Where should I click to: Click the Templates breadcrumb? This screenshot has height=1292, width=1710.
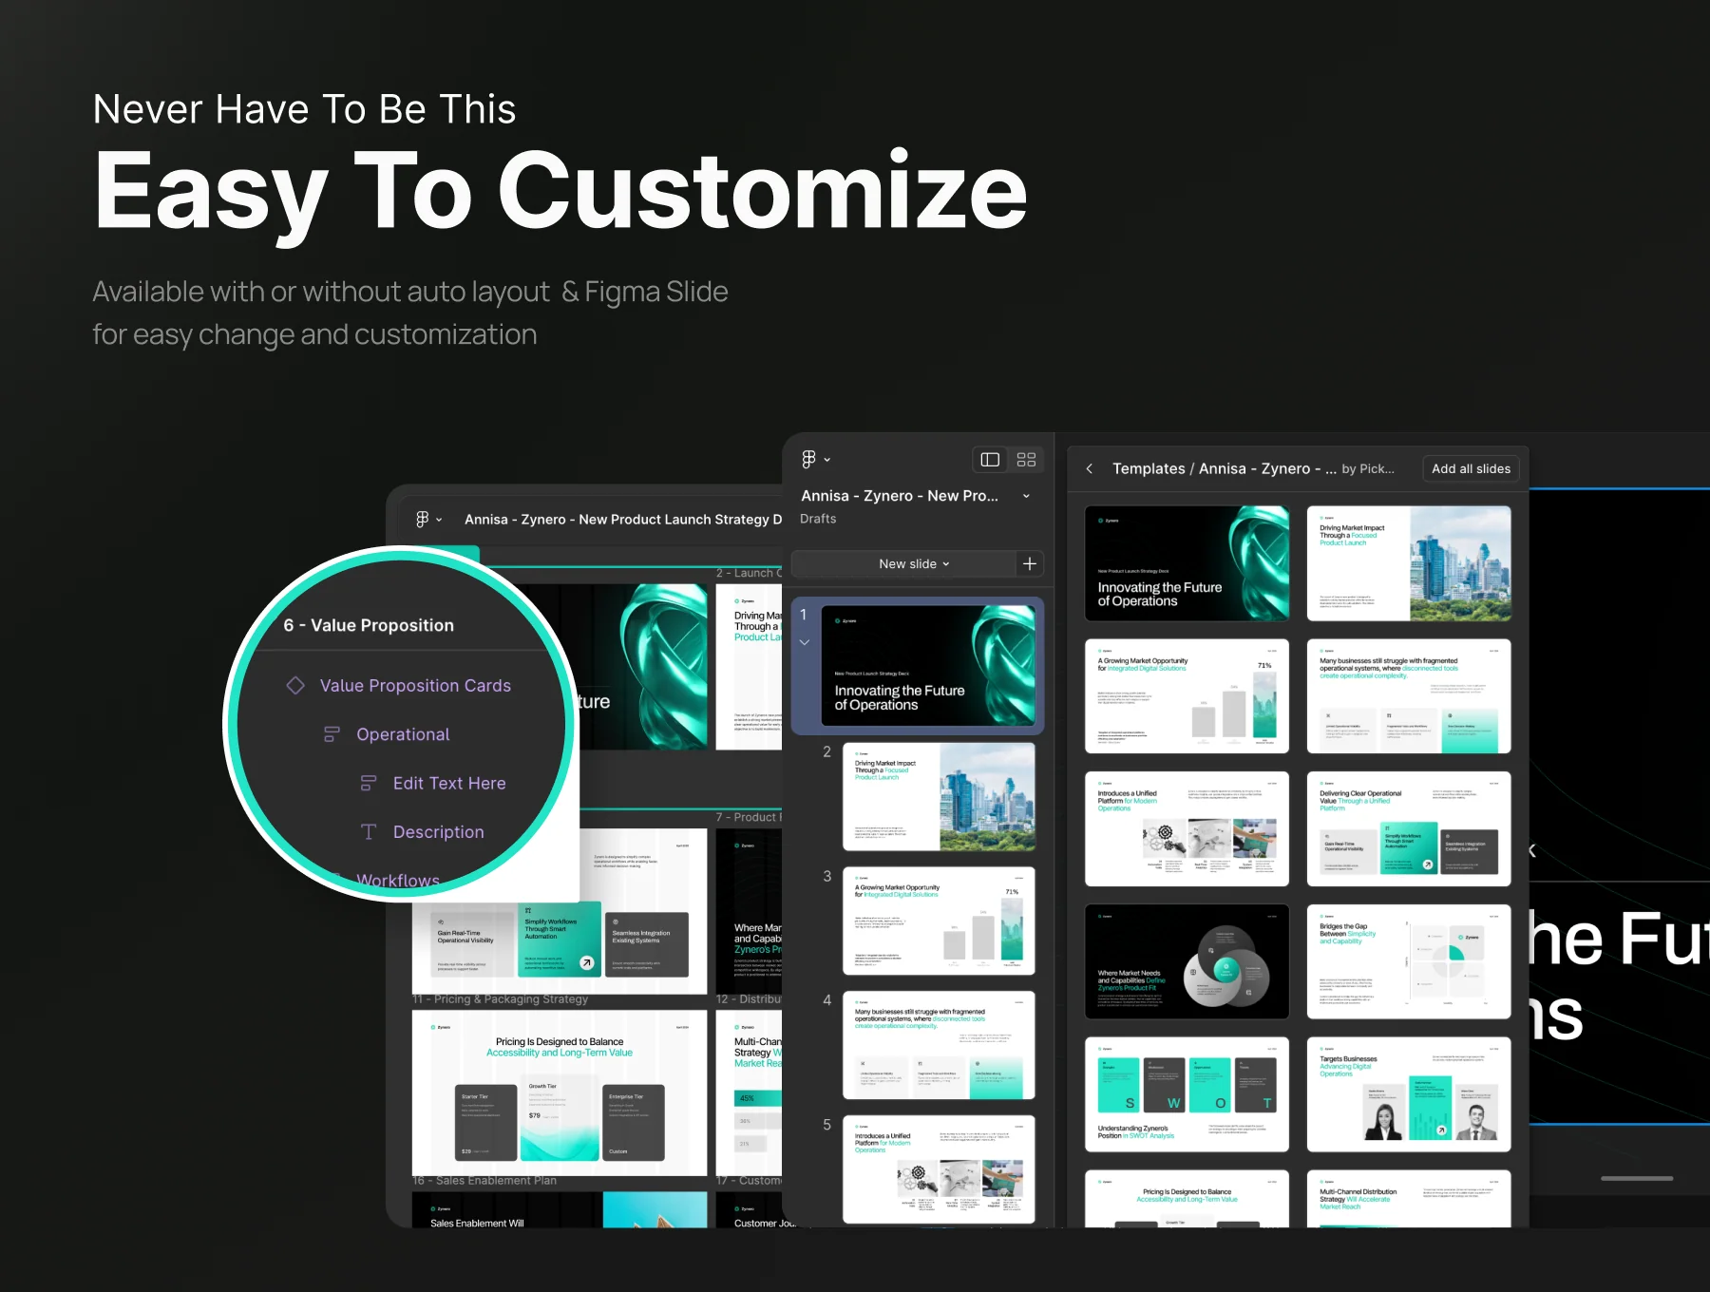pyautogui.click(x=1149, y=469)
